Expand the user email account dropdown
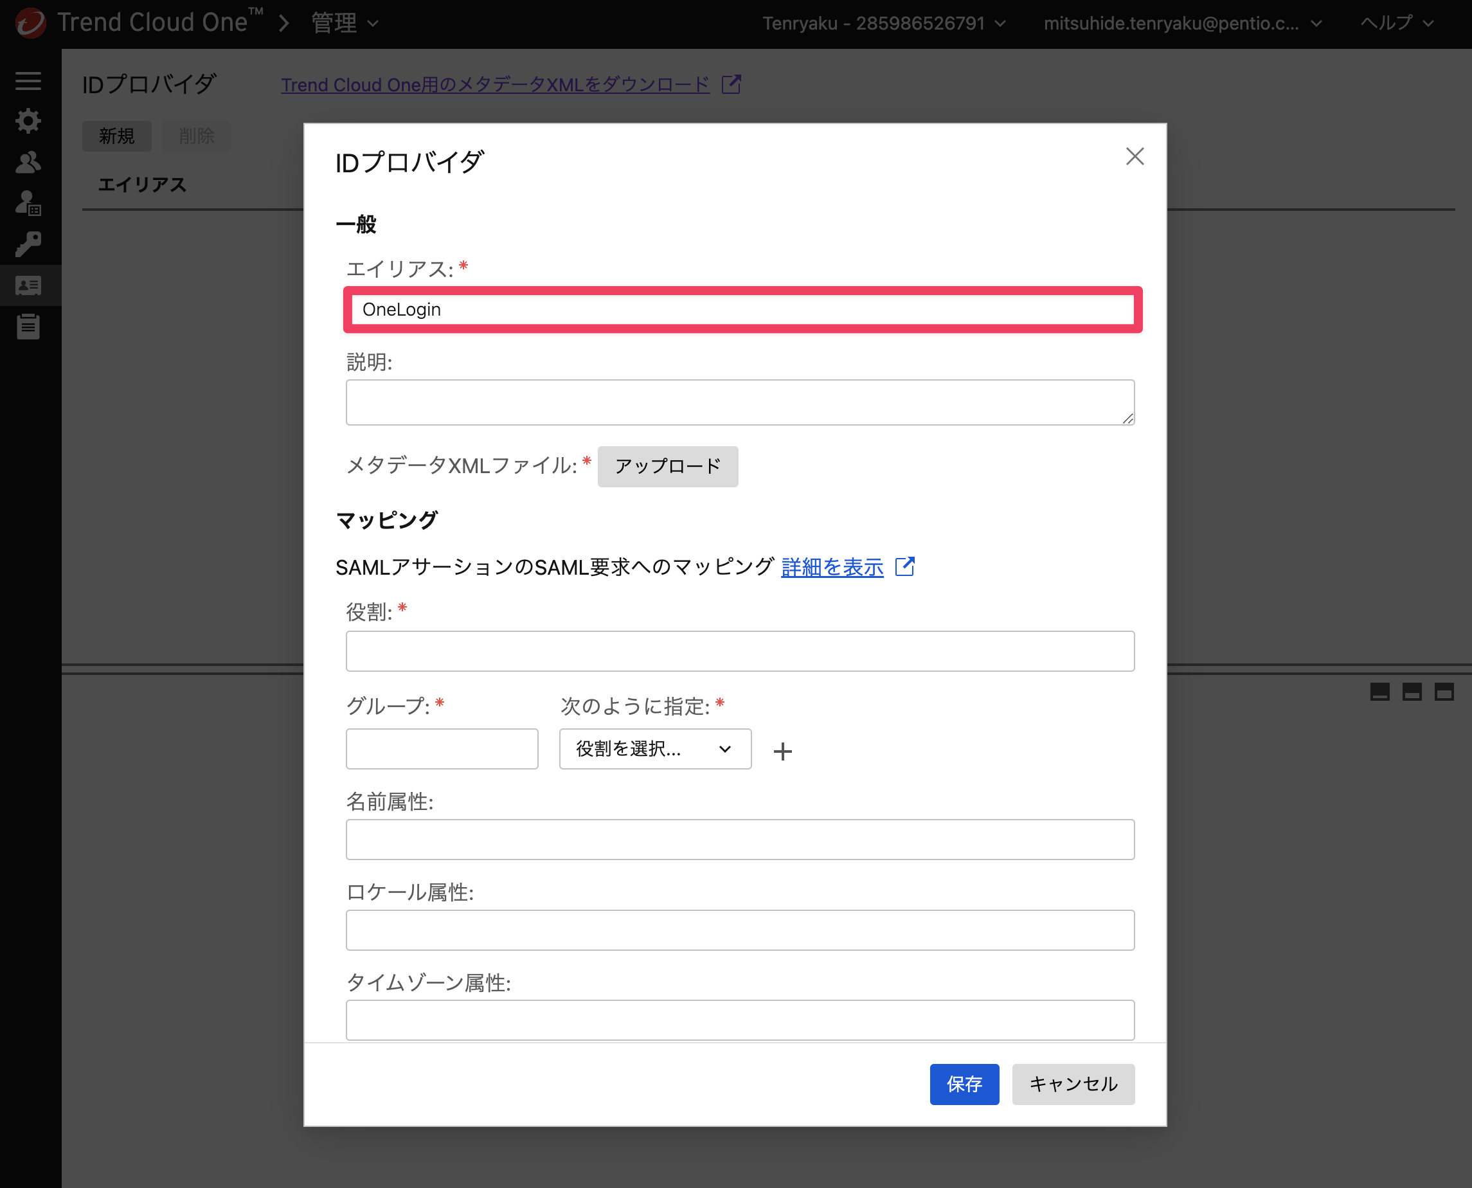1472x1188 pixels. point(1182,23)
